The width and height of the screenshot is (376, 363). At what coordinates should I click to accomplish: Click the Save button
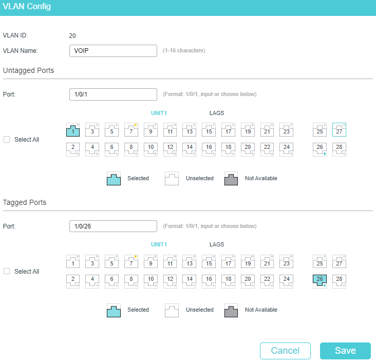click(345, 351)
